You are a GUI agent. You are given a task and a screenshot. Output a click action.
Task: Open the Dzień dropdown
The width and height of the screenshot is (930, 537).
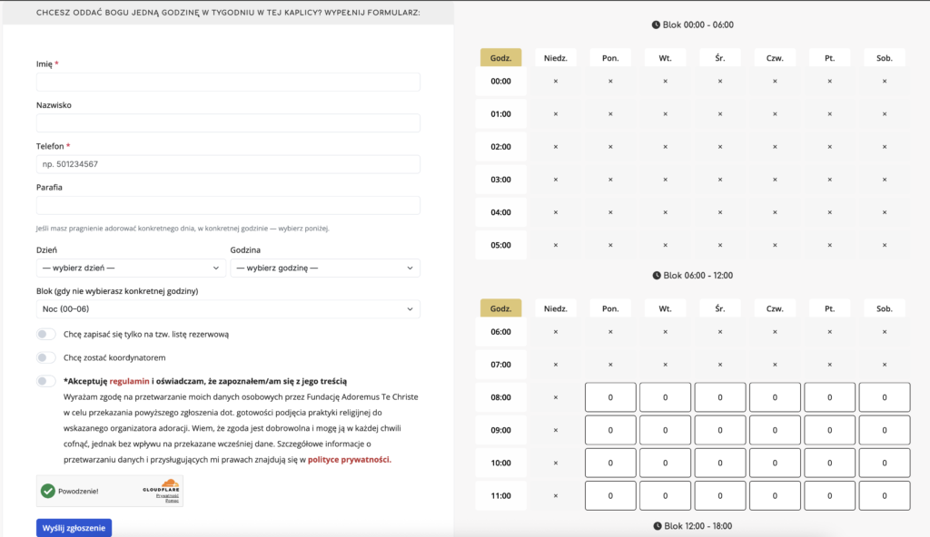tap(131, 268)
